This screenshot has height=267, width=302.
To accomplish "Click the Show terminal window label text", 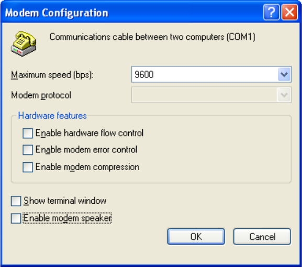I will (65, 201).
